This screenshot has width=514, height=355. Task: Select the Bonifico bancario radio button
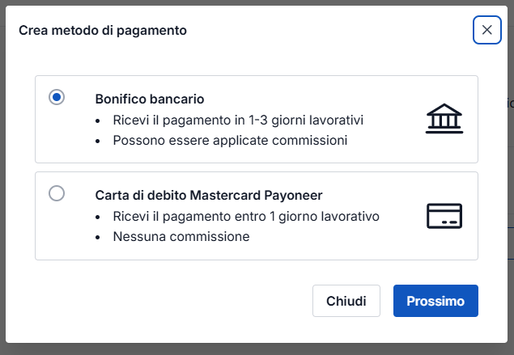point(57,97)
